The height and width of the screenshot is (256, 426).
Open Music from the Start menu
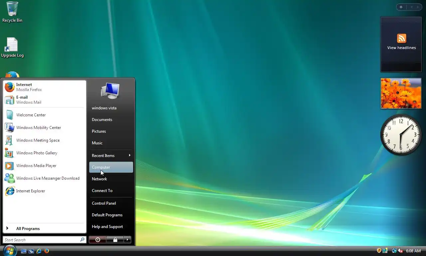pos(111,143)
